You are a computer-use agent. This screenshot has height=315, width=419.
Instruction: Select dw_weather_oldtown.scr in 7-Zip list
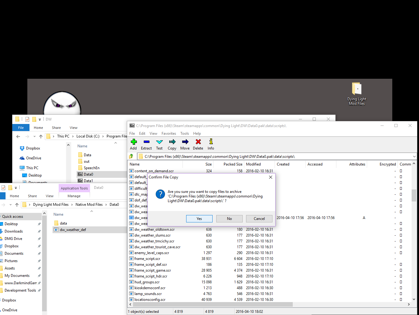[155, 229]
